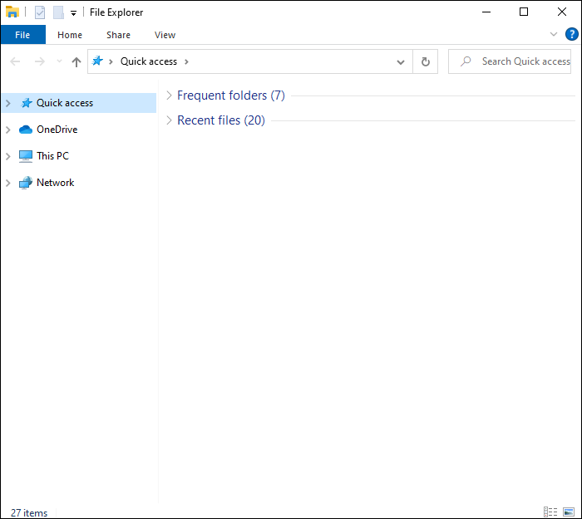Switch to the Home ribbon tab
The image size is (582, 519).
[70, 35]
